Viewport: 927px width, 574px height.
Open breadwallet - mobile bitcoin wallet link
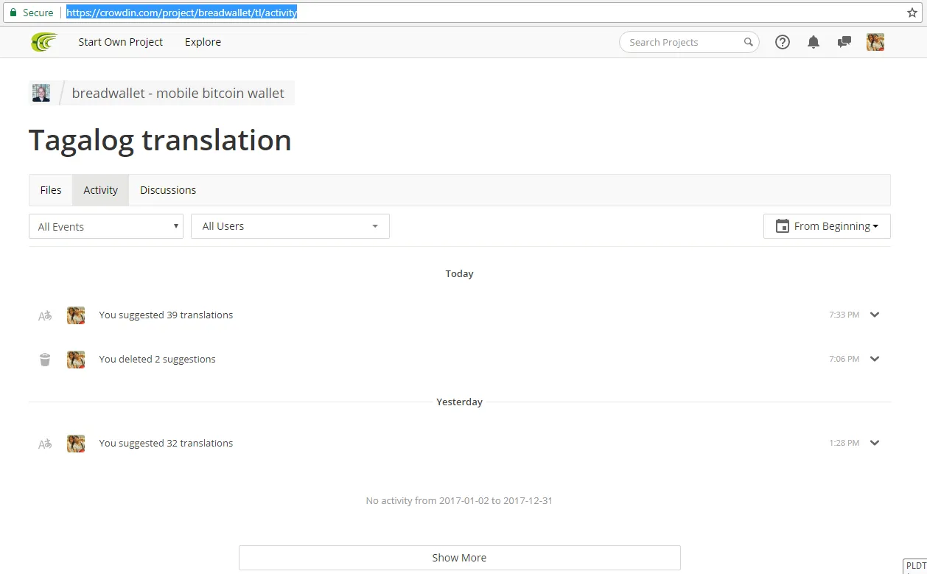click(x=178, y=94)
